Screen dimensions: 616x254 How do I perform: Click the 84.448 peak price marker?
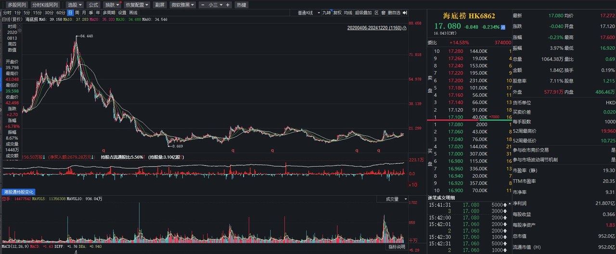pyautogui.click(x=86, y=36)
